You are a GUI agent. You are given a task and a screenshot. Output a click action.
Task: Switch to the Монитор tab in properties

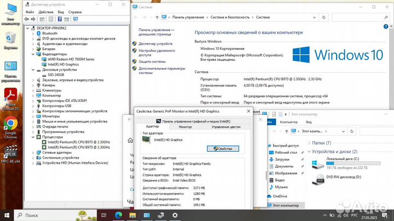click(x=185, y=127)
